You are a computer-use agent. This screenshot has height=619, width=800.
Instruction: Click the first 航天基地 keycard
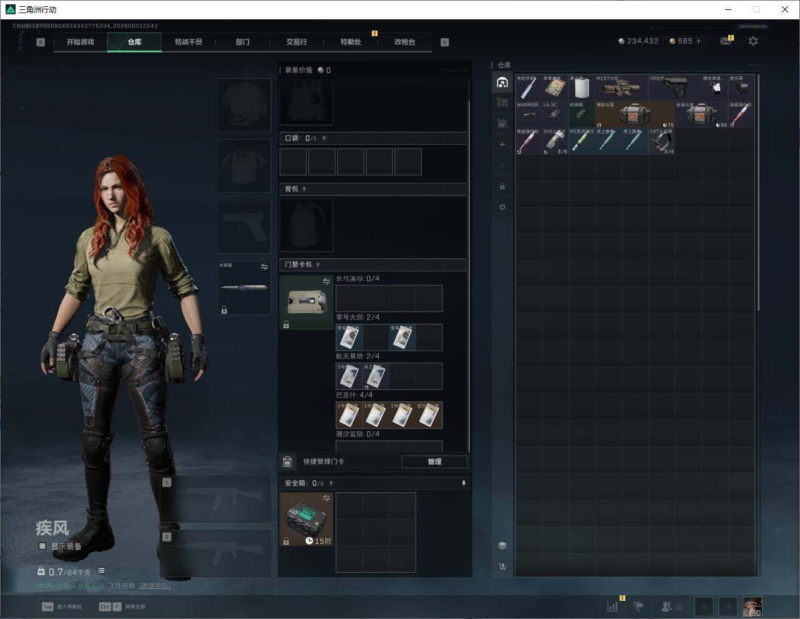pos(349,376)
